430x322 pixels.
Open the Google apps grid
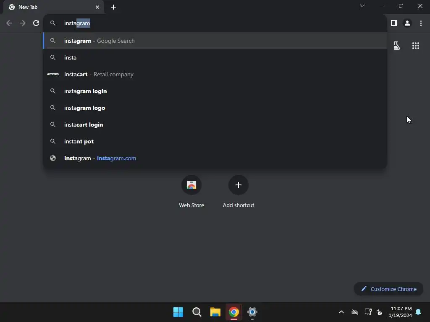(415, 46)
